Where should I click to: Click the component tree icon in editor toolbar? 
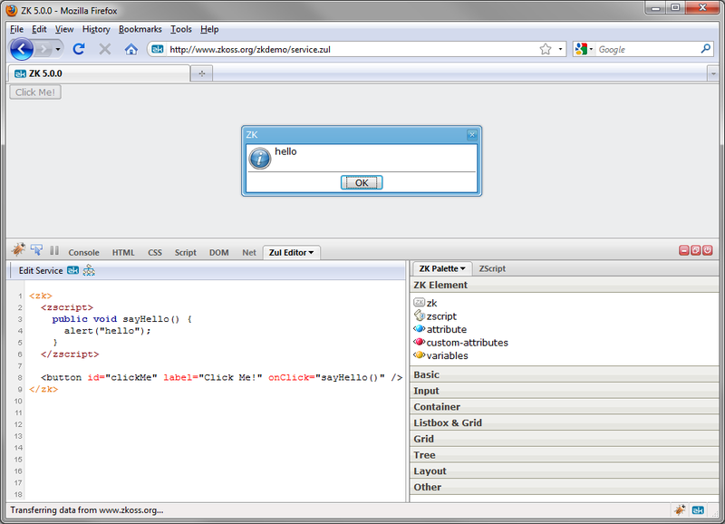[89, 270]
